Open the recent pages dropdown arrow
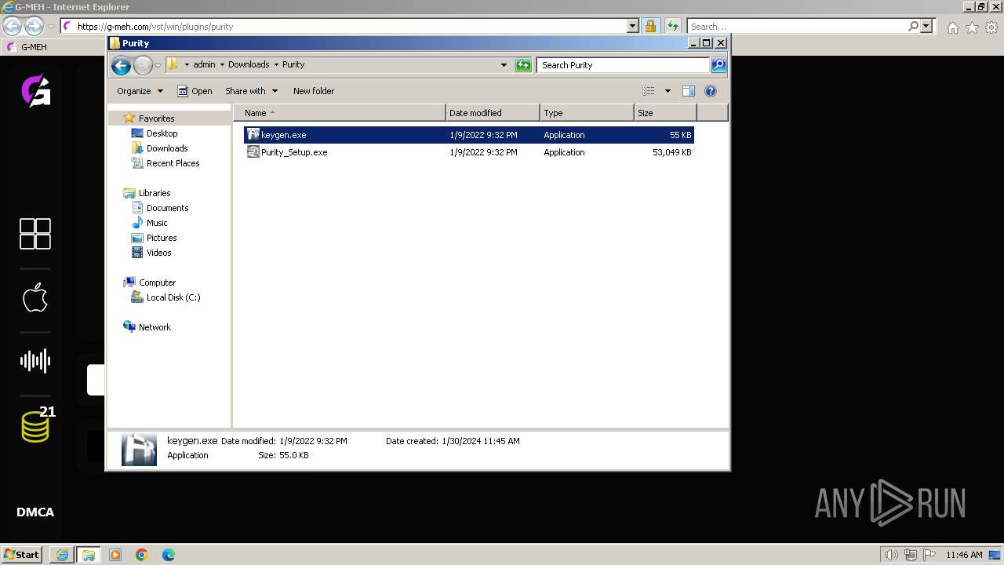 tap(158, 65)
